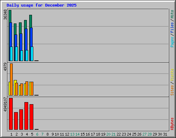Viewport: 176px width, 138px height.
Task: Click the day 5 label on the x-axis
Action: [32, 134]
